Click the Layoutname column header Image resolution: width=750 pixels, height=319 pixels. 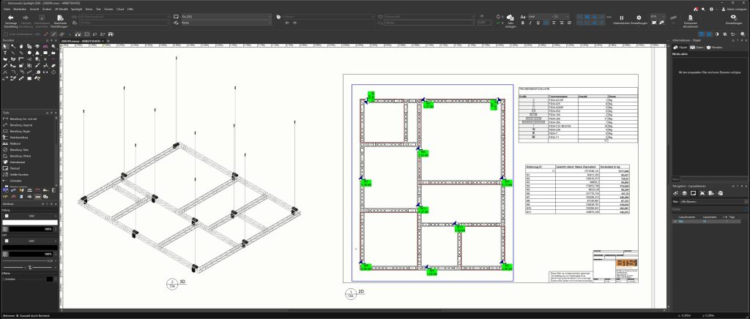pos(709,217)
